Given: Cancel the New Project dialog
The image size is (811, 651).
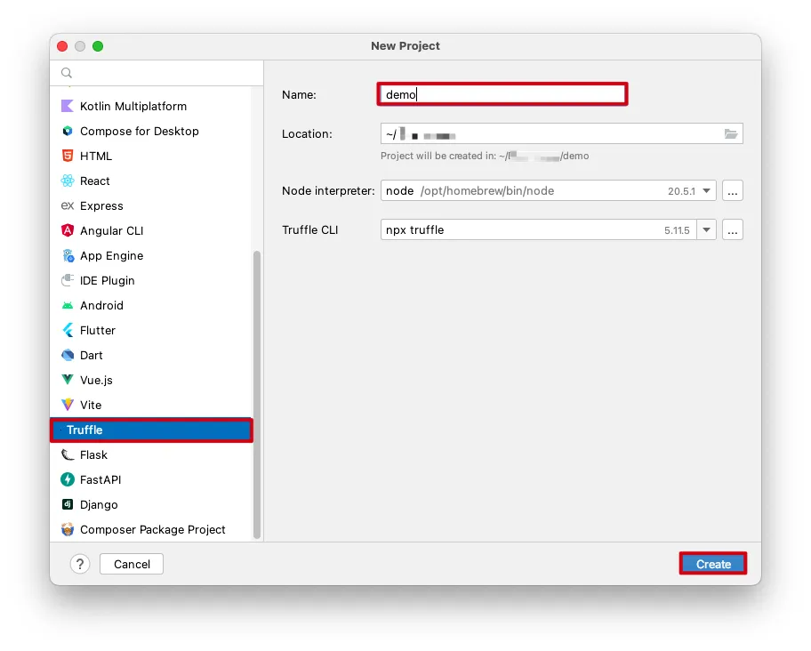Looking at the screenshot, I should (132, 564).
